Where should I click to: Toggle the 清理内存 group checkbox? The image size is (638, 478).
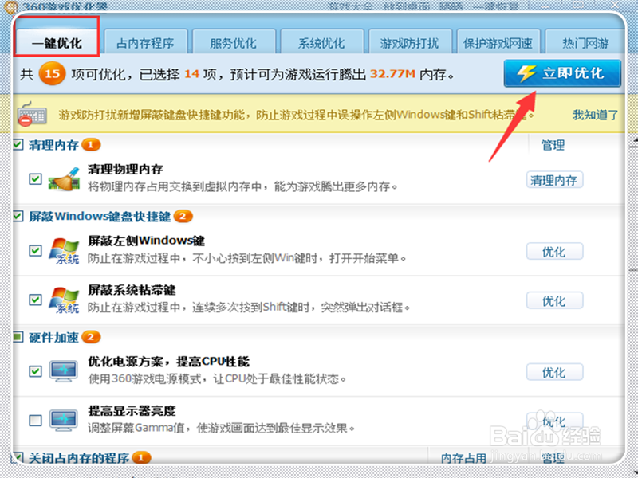pos(18,144)
